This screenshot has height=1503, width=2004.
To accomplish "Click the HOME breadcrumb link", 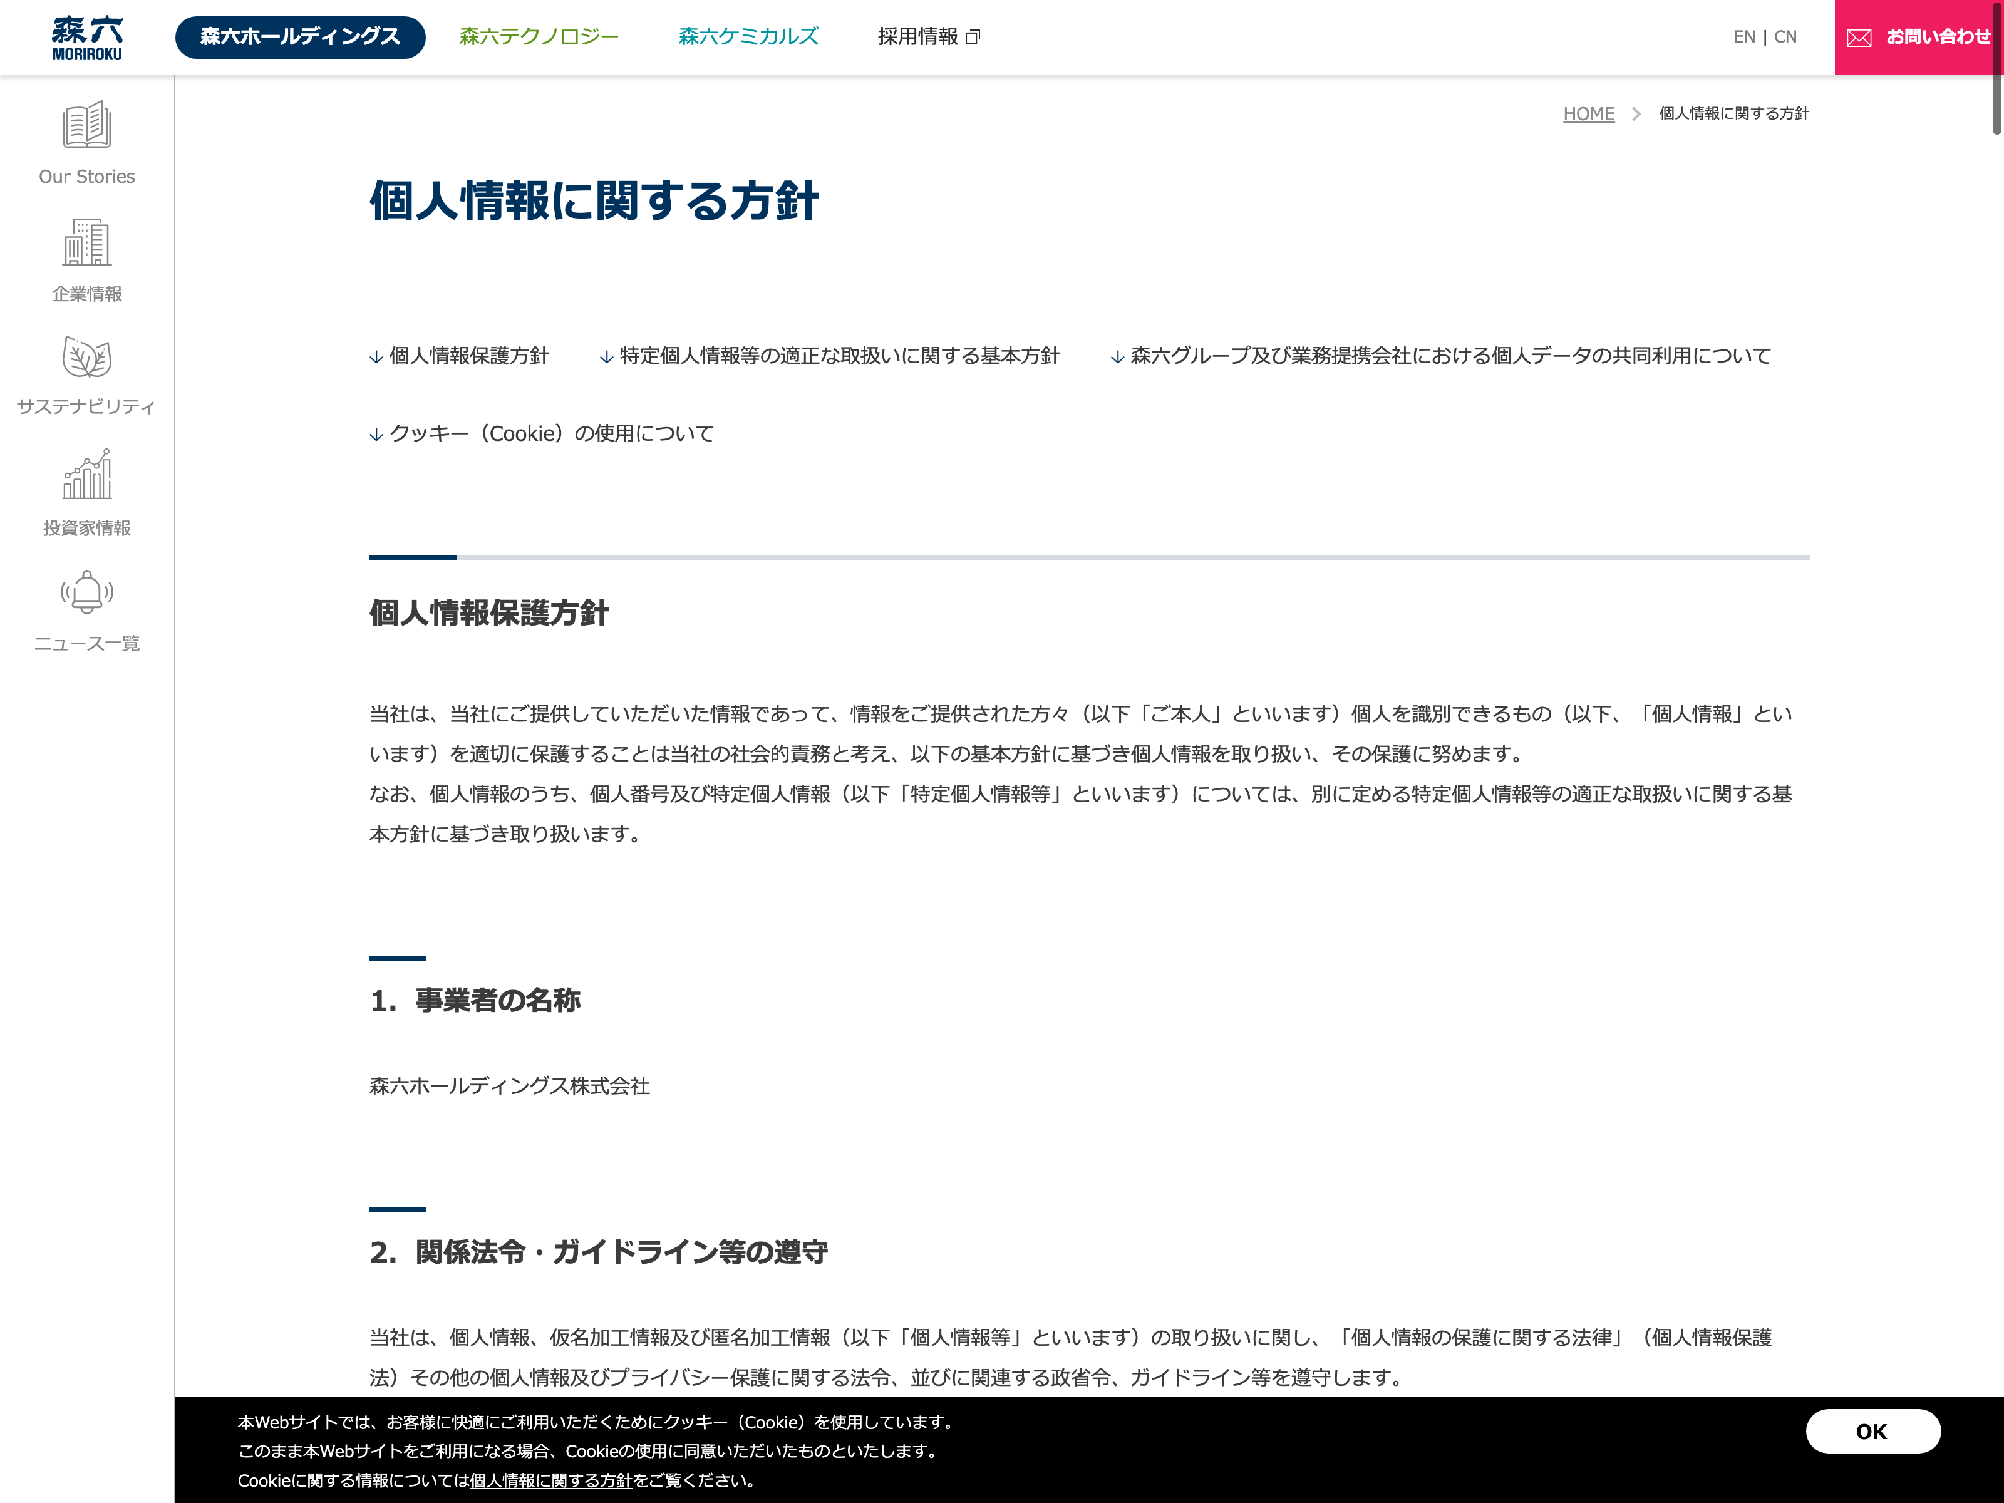I will coord(1588,114).
